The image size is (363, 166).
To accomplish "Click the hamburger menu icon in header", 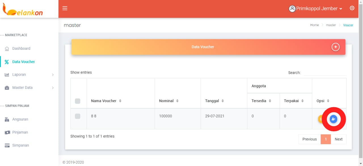I will [65, 8].
